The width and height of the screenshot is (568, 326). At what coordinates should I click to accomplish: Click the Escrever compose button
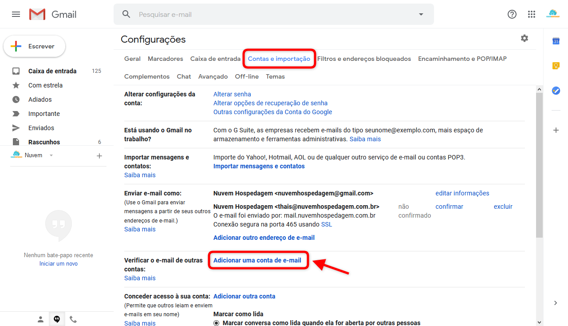point(35,46)
